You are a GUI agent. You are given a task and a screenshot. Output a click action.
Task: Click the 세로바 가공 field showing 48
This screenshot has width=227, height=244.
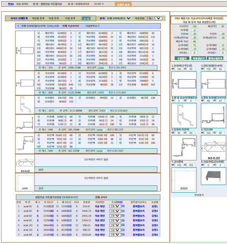[194, 41]
